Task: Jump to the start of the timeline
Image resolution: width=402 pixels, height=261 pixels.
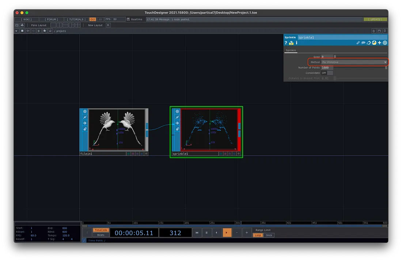Action: click(x=197, y=233)
